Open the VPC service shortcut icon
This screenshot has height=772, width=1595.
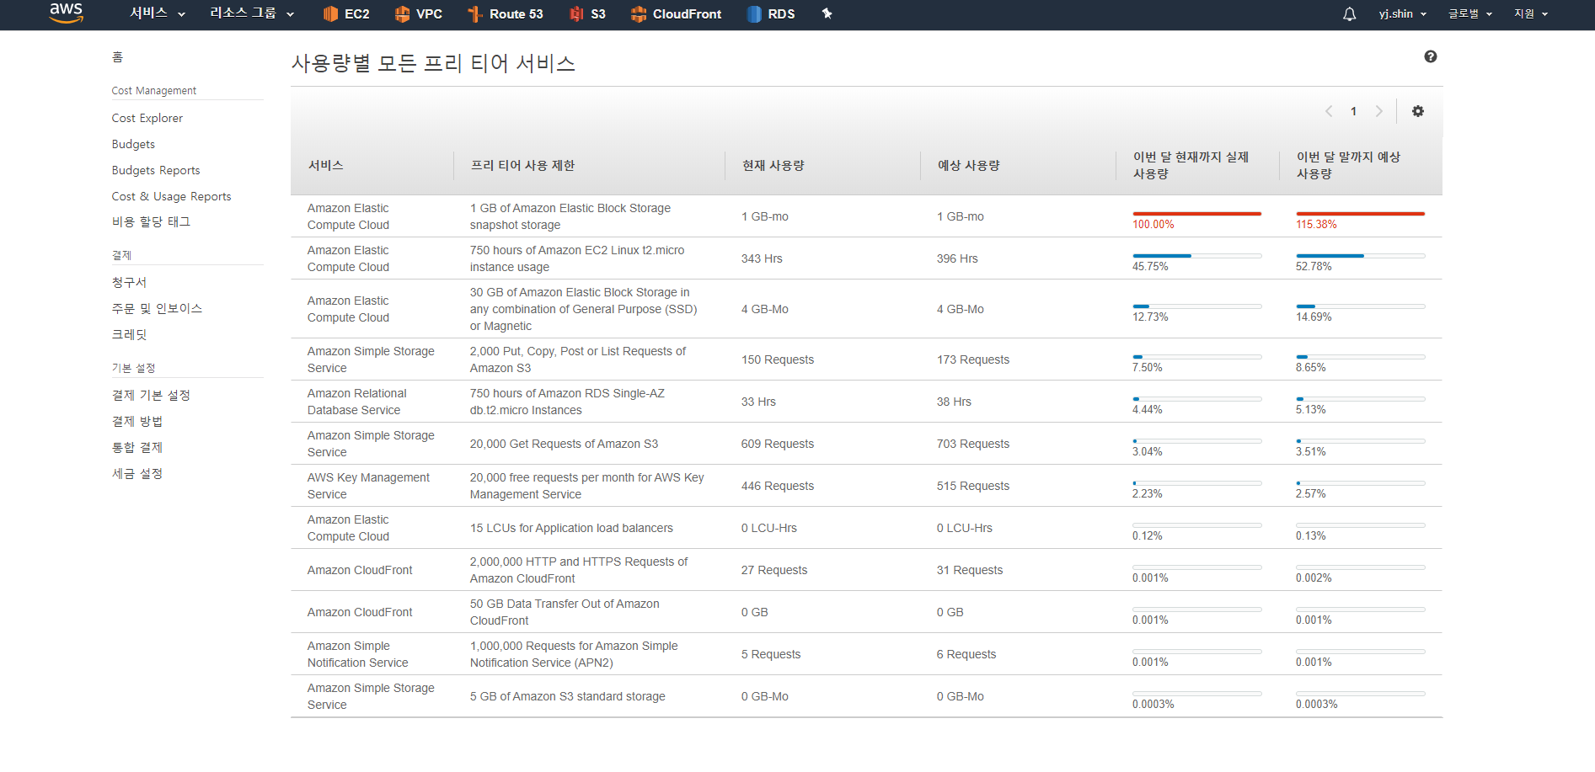click(x=403, y=14)
